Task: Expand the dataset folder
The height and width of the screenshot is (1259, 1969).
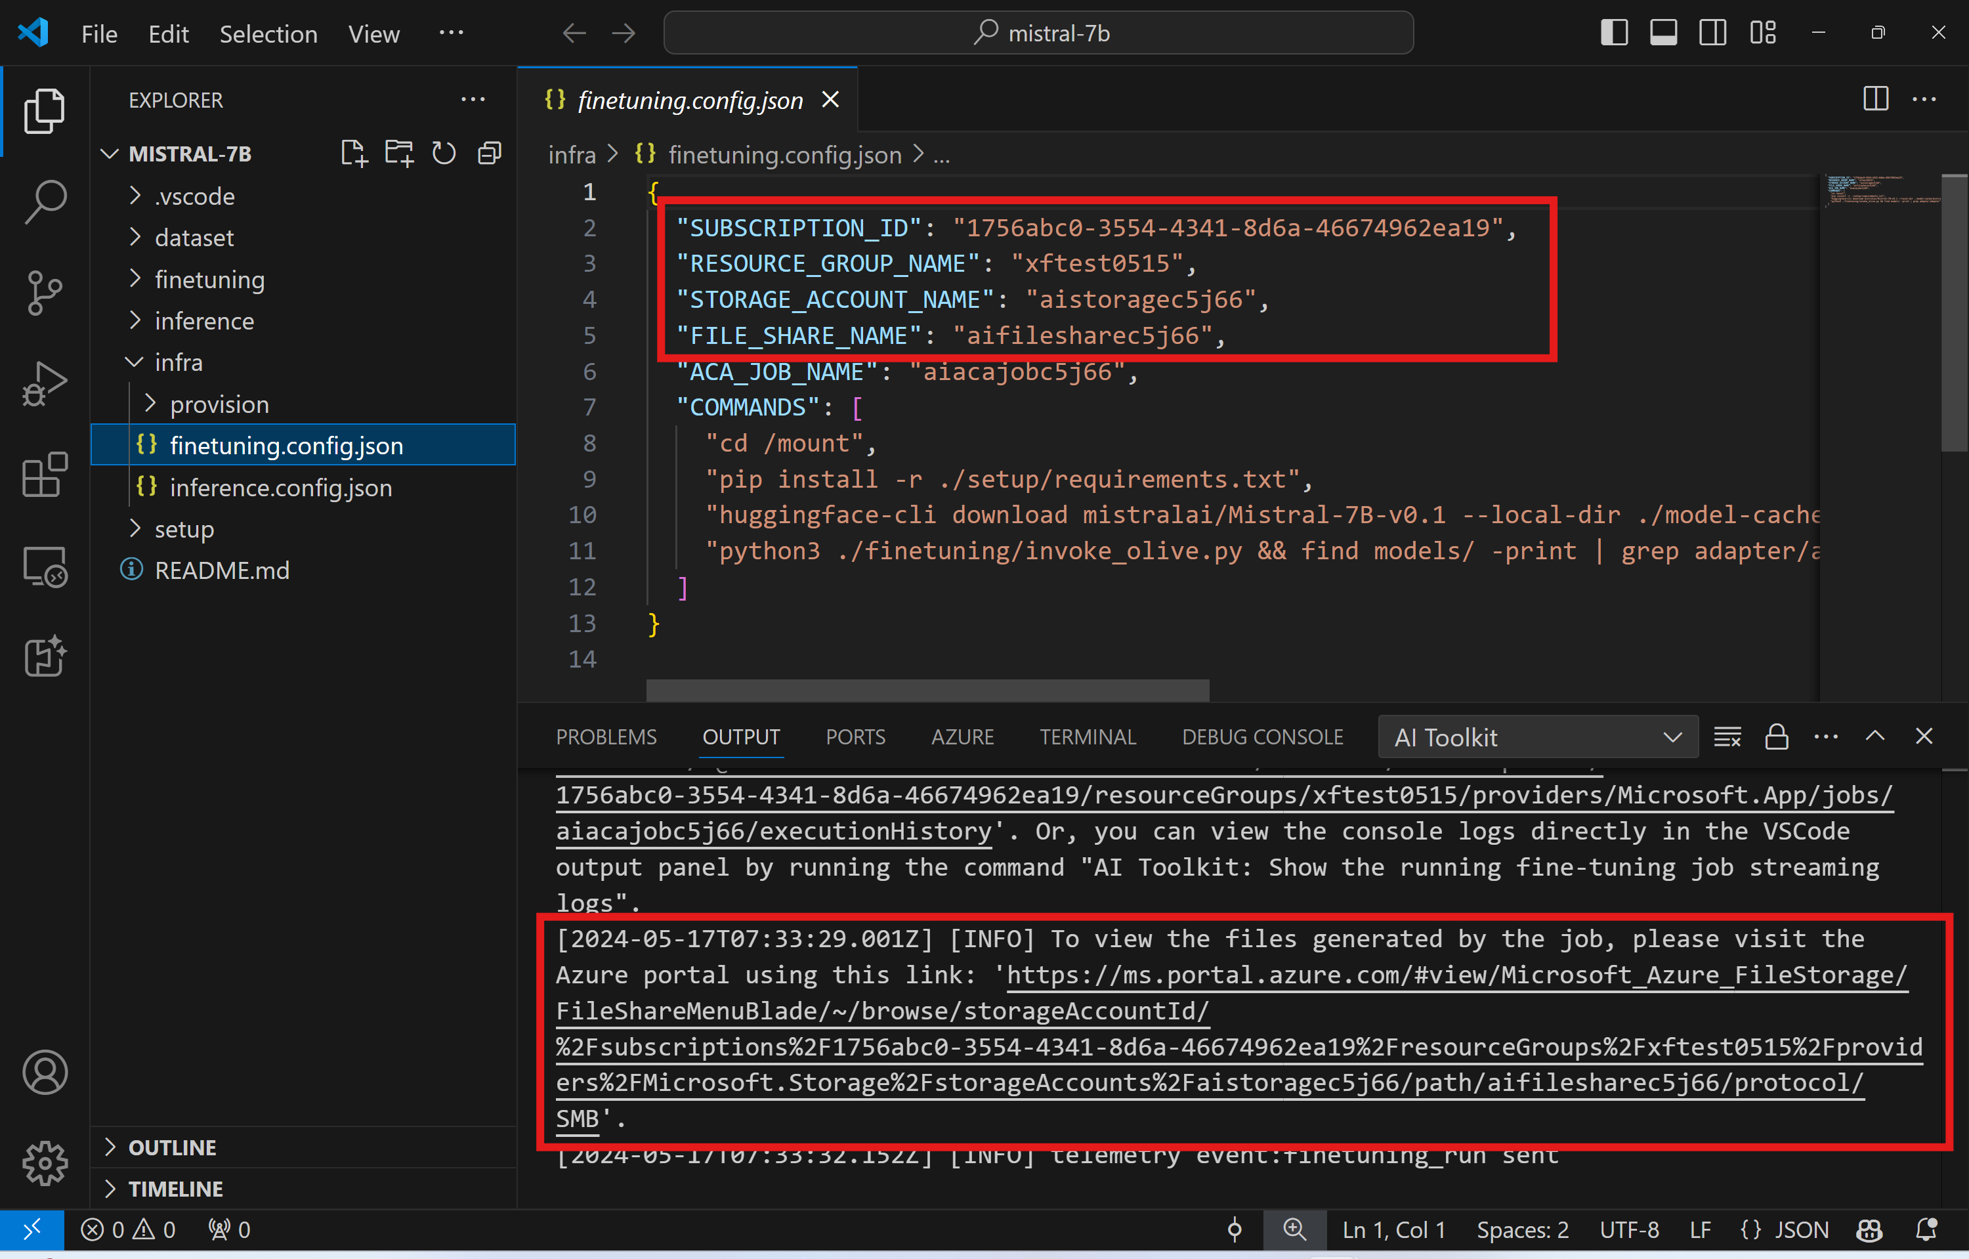Action: [194, 238]
